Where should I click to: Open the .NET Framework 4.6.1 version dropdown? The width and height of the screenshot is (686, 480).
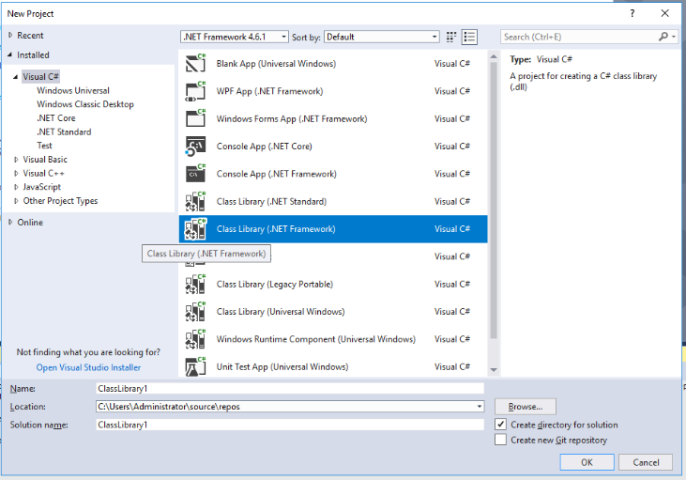click(x=234, y=37)
